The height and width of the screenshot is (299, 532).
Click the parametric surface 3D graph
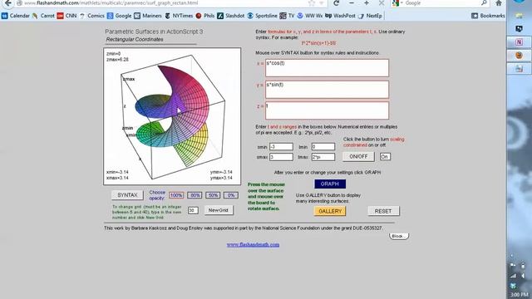[172, 116]
